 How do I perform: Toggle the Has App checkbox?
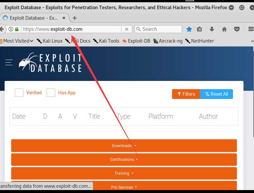(51, 93)
